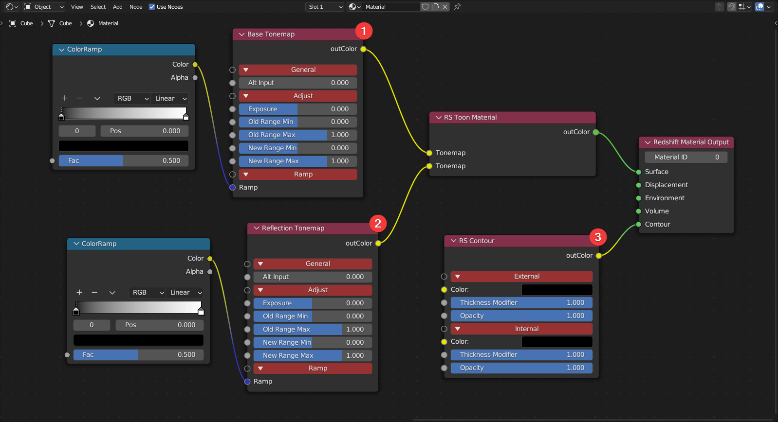The image size is (778, 422).
Task: Click External Color swatch in RS Contour
Action: [557, 289]
